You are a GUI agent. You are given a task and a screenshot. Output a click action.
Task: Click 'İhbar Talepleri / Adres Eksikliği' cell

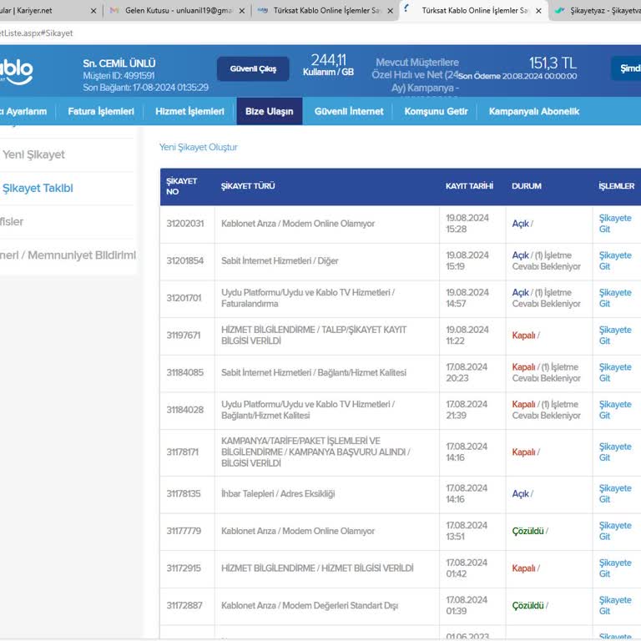click(x=278, y=494)
